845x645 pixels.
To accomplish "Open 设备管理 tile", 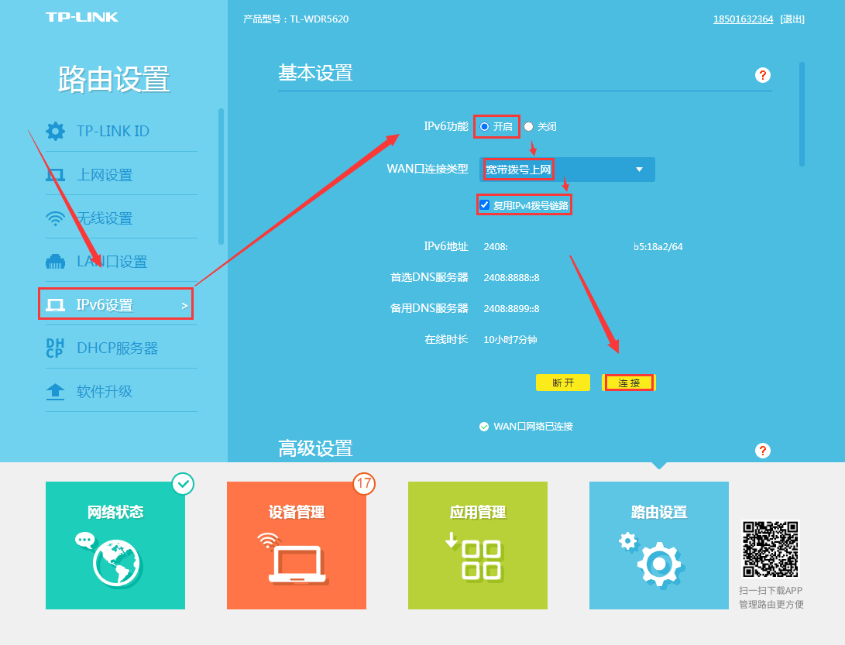I will click(x=297, y=545).
